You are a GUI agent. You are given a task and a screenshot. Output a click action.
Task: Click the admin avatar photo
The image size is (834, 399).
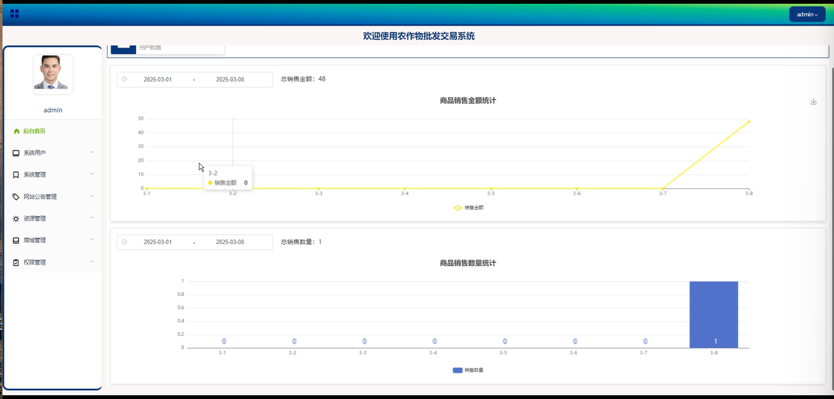53,74
